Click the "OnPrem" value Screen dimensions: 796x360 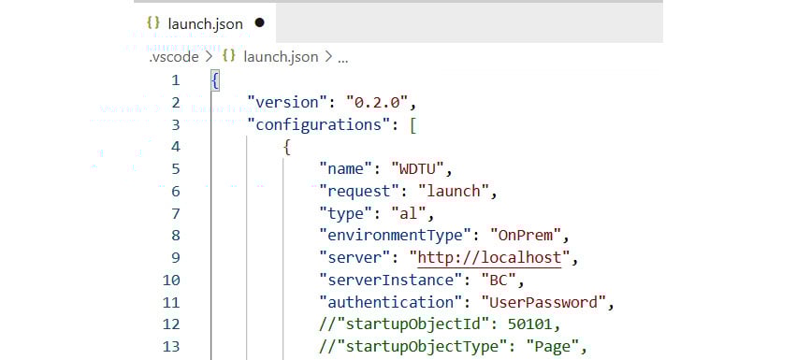[526, 236]
